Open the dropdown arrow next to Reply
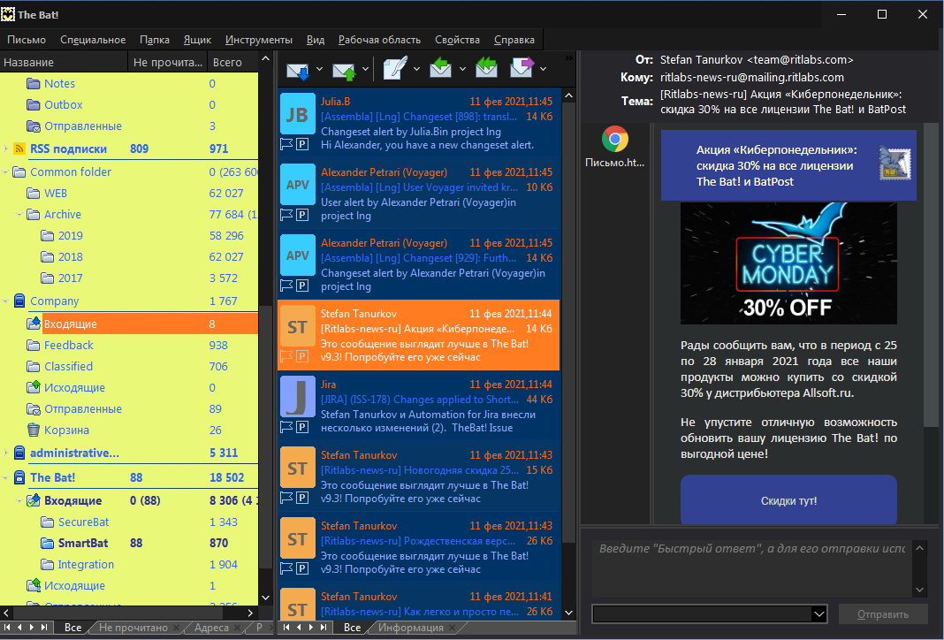The image size is (944, 640). (462, 69)
